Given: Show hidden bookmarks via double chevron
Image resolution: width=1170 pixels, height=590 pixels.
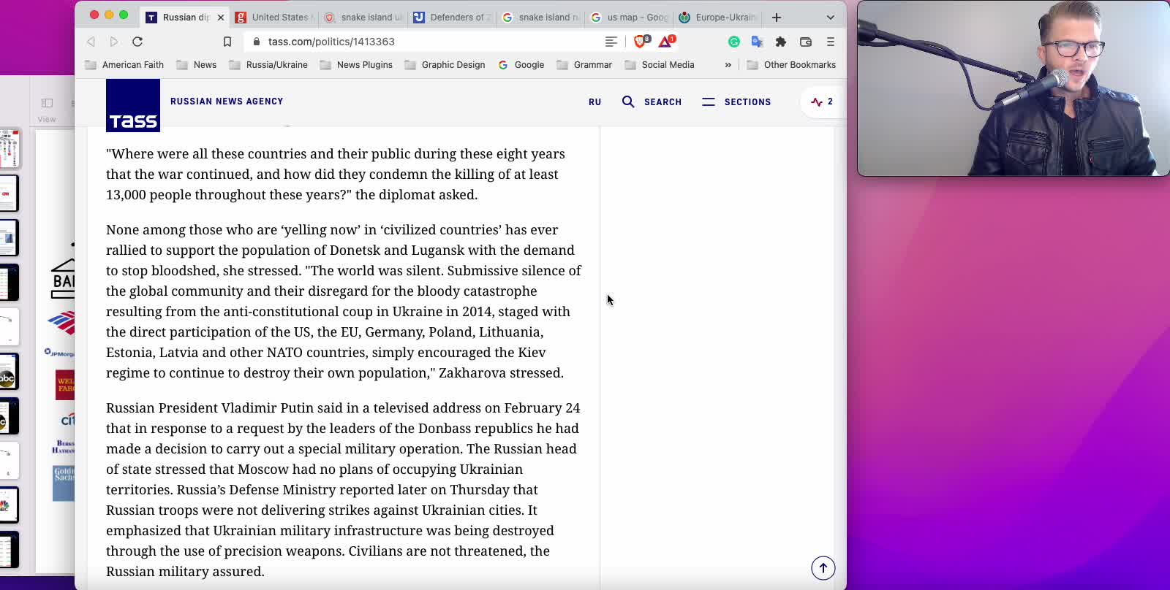Looking at the screenshot, I should click(x=728, y=65).
